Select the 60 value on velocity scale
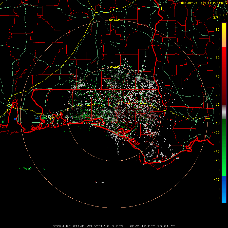Viewport: 228px width, 228px height. pos(218,58)
